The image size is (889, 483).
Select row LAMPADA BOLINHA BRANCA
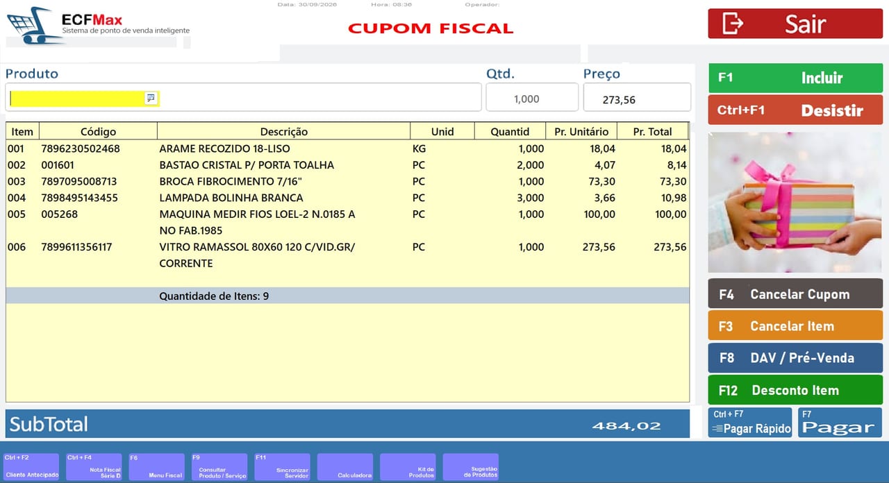click(x=347, y=198)
